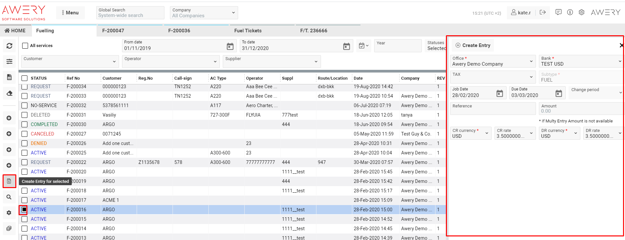The width and height of the screenshot is (625, 240).
Task: Click the refresh icon in left sidebar
Action: click(x=9, y=46)
